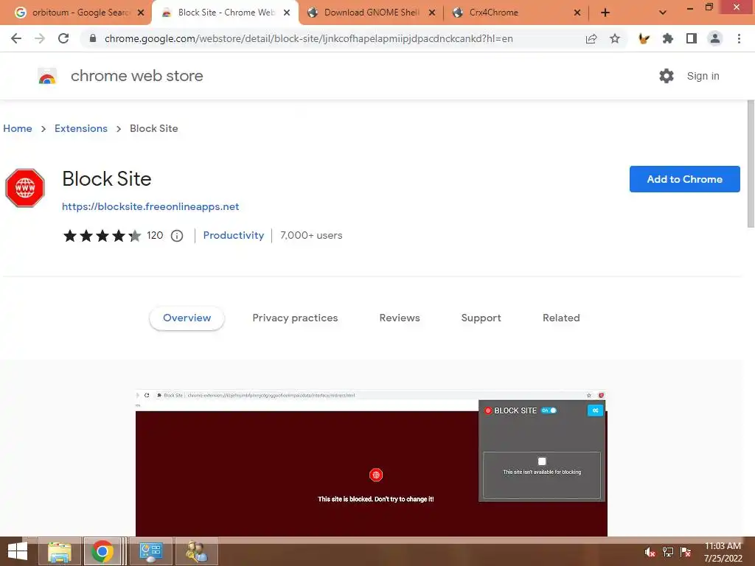Image resolution: width=755 pixels, height=566 pixels.
Task: Open the Extensions puzzle piece menu
Action: [667, 38]
